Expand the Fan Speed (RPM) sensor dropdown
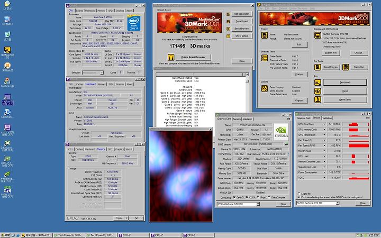This screenshot has height=238, width=381. pyautogui.click(x=324, y=145)
